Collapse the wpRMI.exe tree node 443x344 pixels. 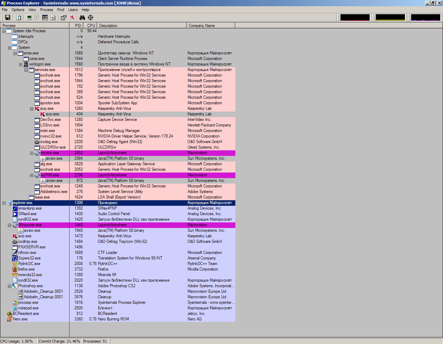click(x=31, y=175)
